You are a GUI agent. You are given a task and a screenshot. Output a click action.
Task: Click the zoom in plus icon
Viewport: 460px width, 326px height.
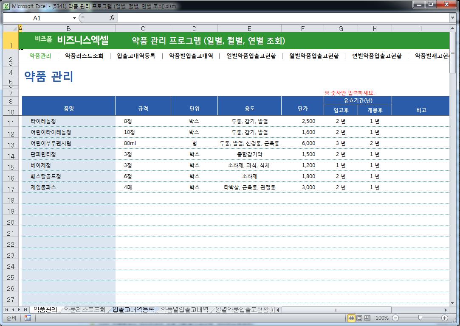point(445,318)
